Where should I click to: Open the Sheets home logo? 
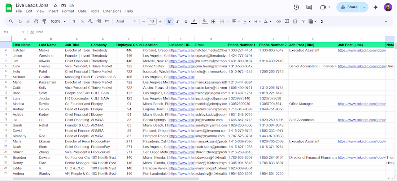tap(9, 8)
